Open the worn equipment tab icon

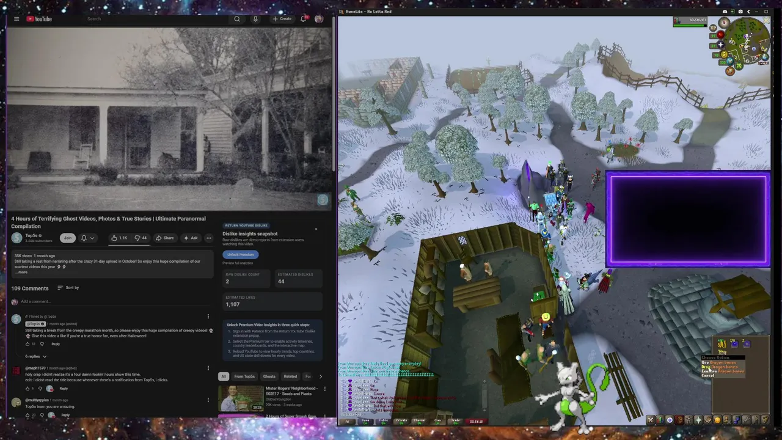[689, 420]
